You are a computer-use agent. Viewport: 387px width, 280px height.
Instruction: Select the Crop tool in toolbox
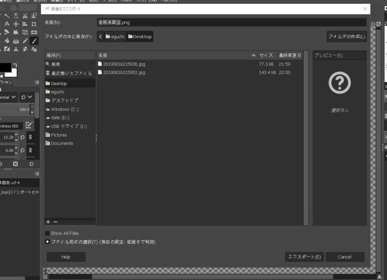pos(34,24)
